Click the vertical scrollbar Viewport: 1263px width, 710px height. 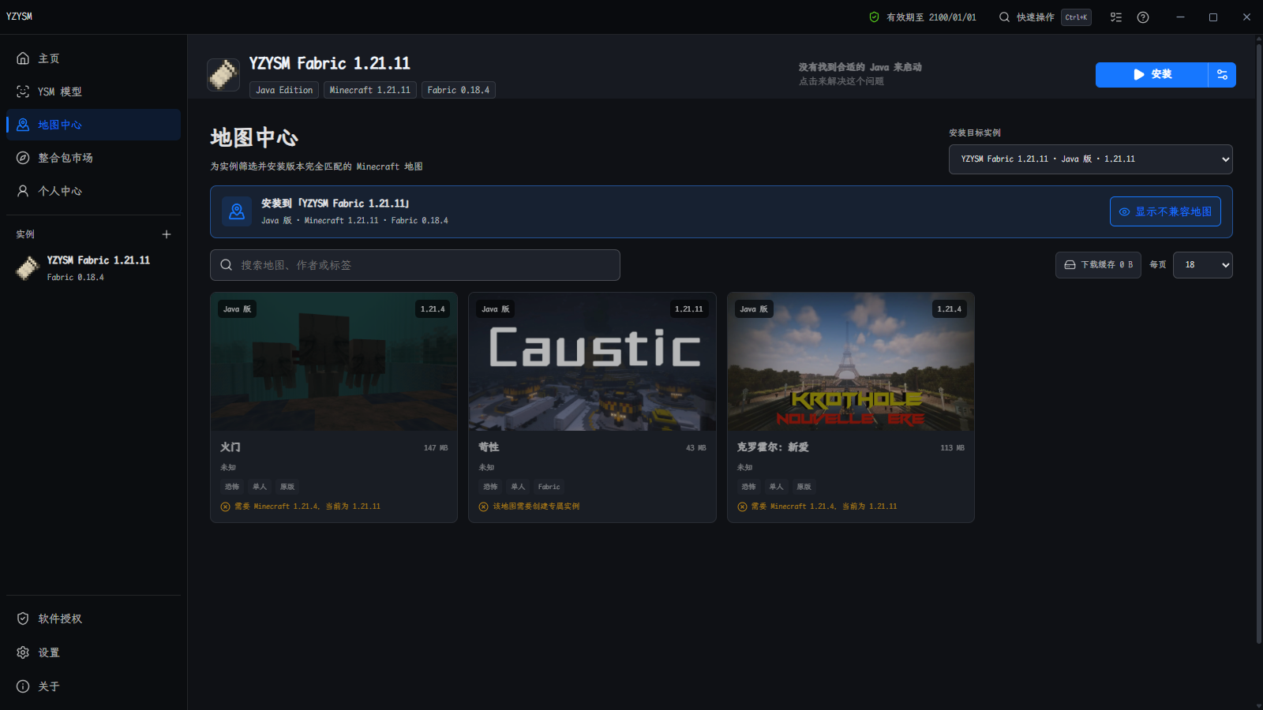click(1258, 343)
